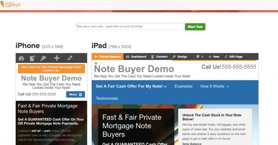Click the Note Balance label
278x145 pixels.
point(192,144)
